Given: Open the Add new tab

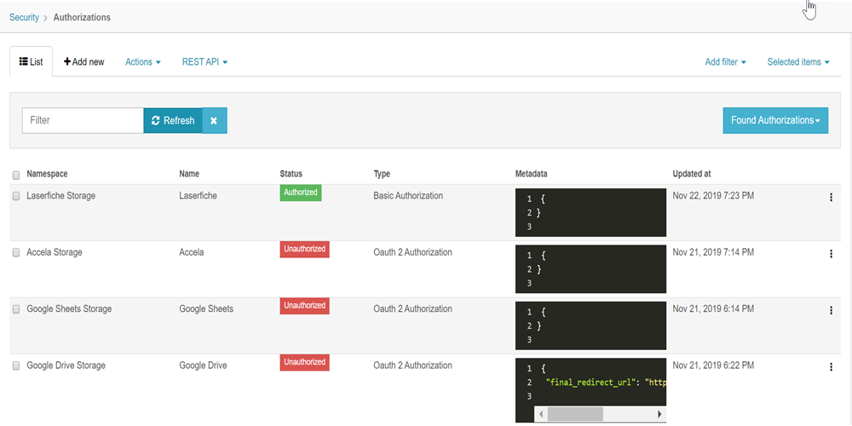Looking at the screenshot, I should click(83, 62).
